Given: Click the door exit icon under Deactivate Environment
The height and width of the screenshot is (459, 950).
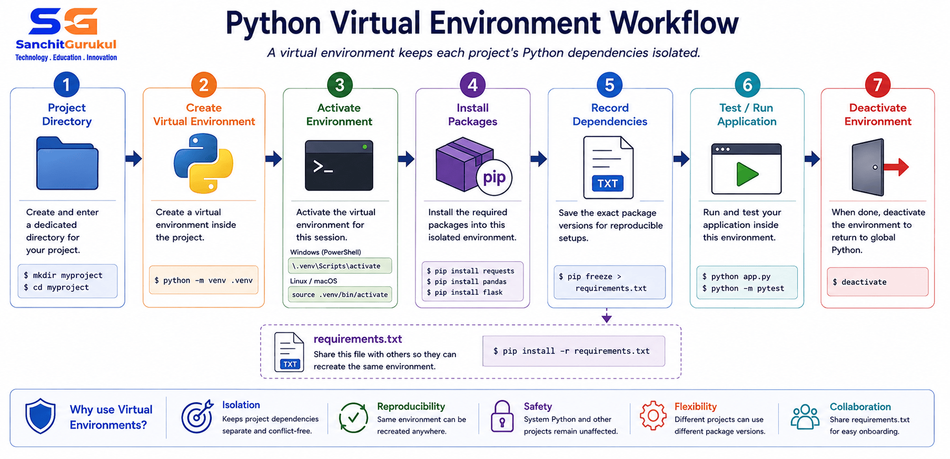Looking at the screenshot, I should pyautogui.click(x=879, y=167).
